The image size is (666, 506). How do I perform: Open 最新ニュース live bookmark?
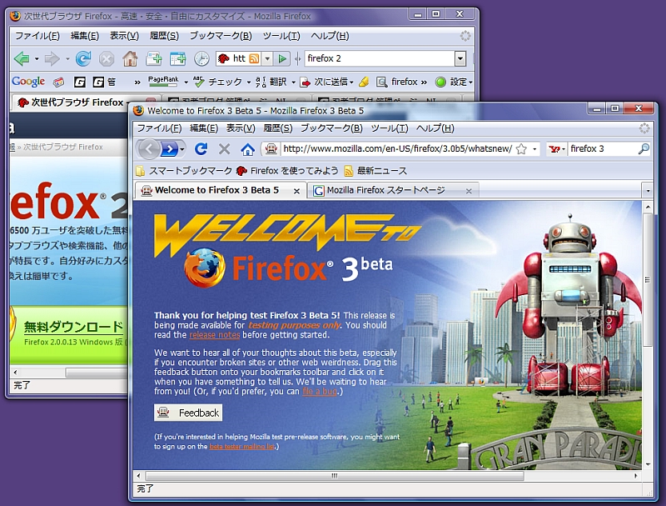point(375,171)
